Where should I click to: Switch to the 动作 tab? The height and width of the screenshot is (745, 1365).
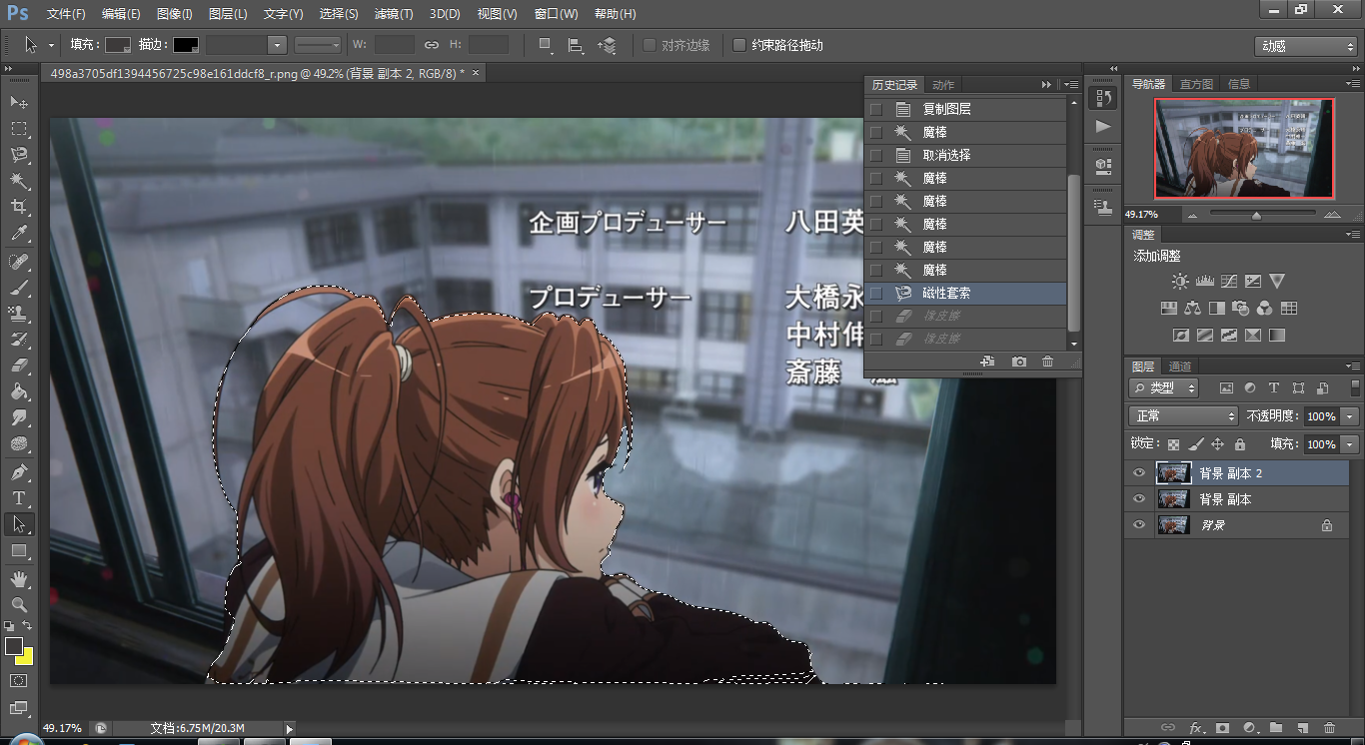point(943,85)
